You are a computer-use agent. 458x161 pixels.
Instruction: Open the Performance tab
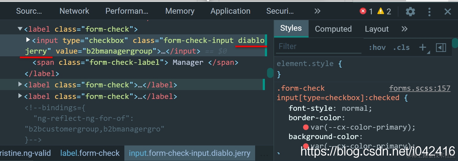pos(127,11)
